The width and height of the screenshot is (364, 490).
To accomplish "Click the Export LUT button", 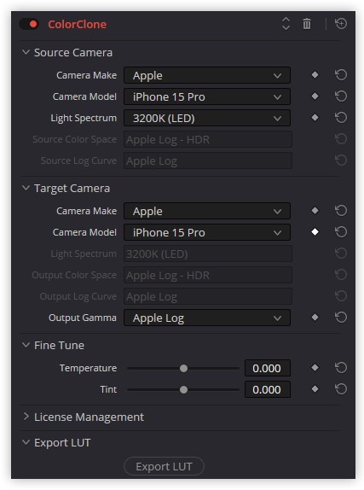I will [164, 466].
